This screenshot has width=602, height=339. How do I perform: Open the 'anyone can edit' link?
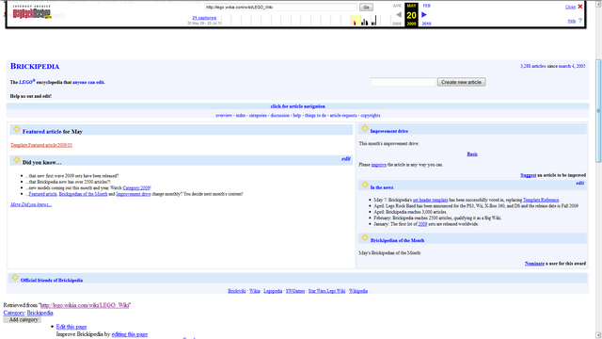coord(88,82)
